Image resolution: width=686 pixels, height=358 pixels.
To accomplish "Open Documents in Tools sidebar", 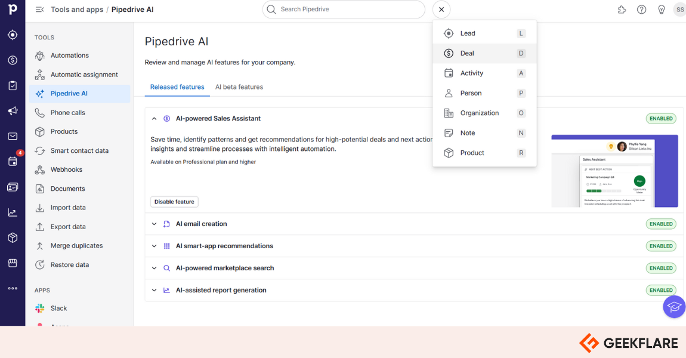I will click(79, 189).
